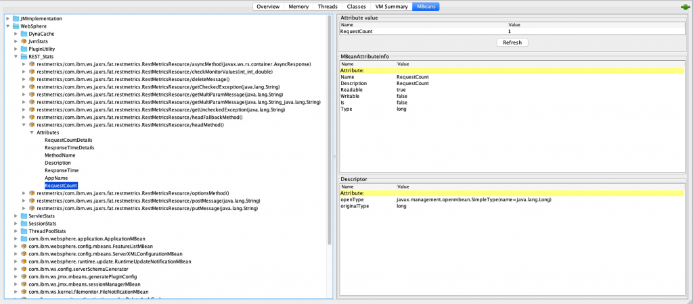Image resolution: width=693 pixels, height=304 pixels.
Task: Click the REST_Stats folder icon
Action: (x=24, y=57)
